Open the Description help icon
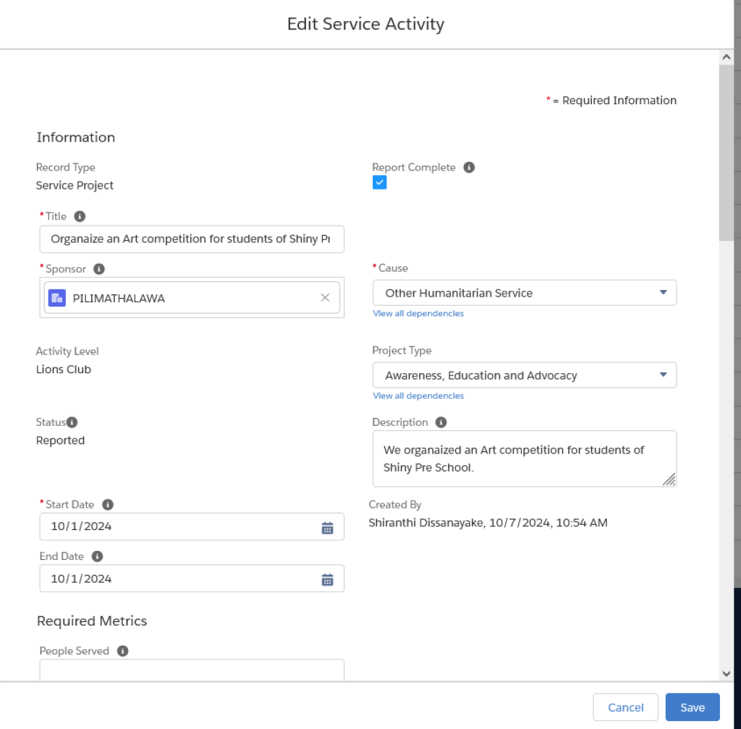 click(x=441, y=422)
